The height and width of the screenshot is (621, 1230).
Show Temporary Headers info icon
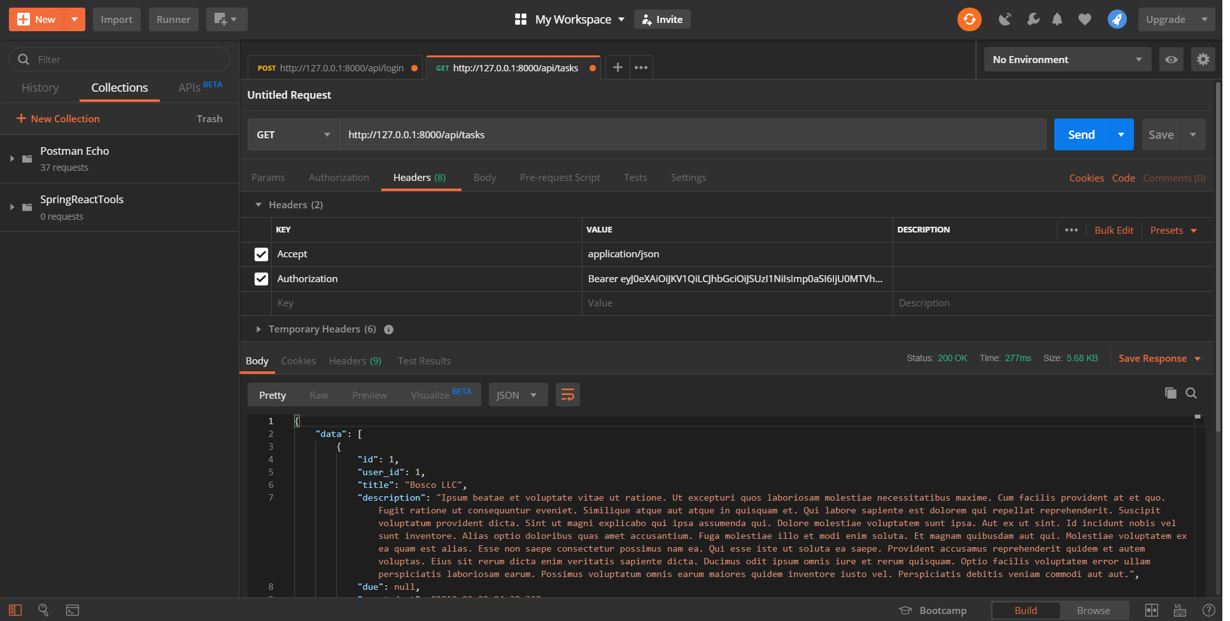388,329
